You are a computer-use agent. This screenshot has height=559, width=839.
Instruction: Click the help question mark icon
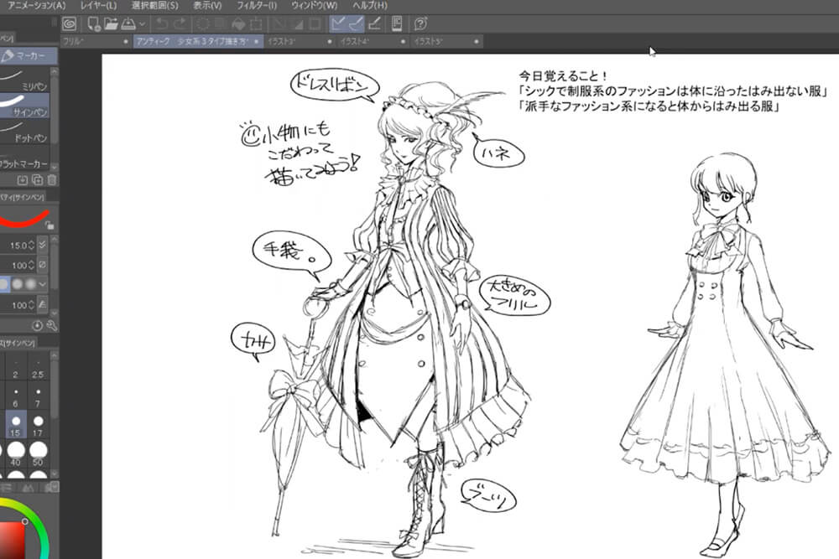[420, 23]
